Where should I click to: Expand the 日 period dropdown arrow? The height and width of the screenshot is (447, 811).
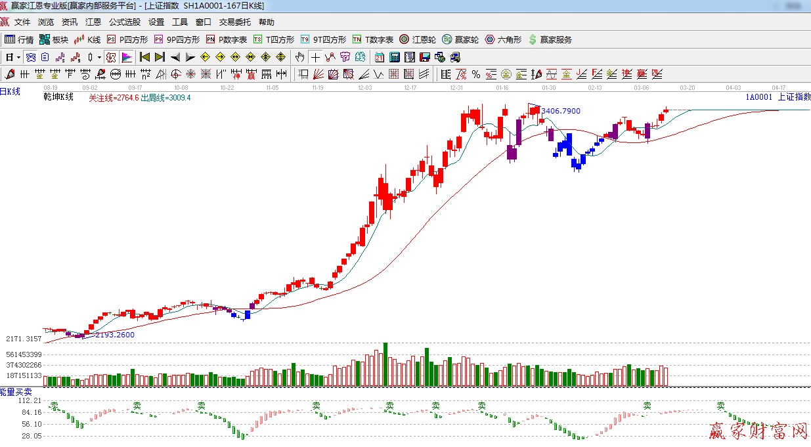coord(19,57)
